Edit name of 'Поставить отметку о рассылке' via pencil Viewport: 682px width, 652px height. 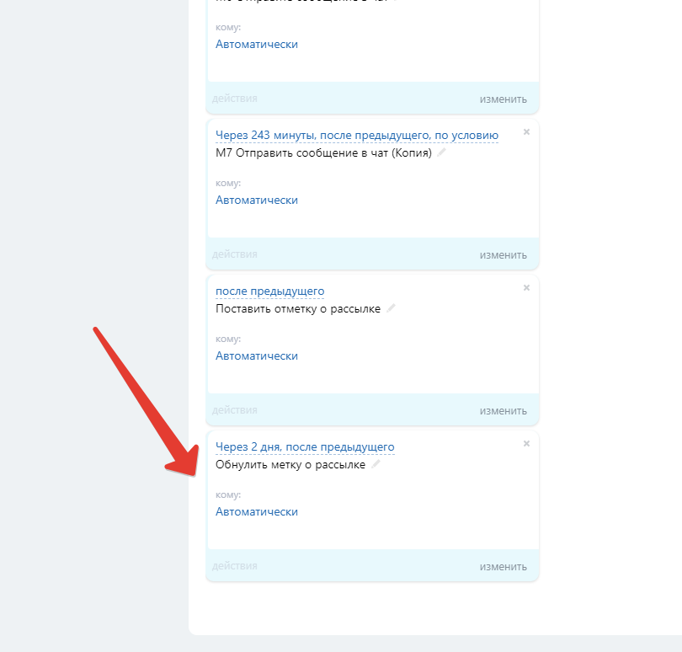391,308
